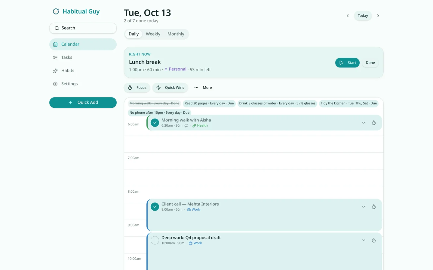Click the Habitual Guy logo icon
The width and height of the screenshot is (433, 270).
pyautogui.click(x=56, y=11)
